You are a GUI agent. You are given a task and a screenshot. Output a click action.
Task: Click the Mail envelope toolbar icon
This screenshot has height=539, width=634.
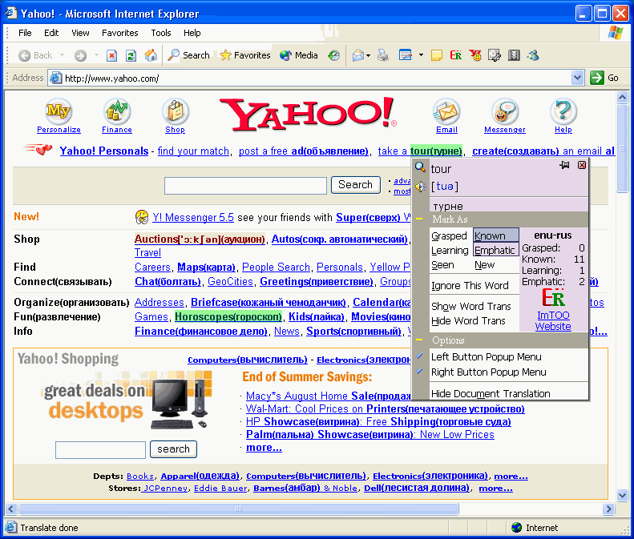click(357, 55)
